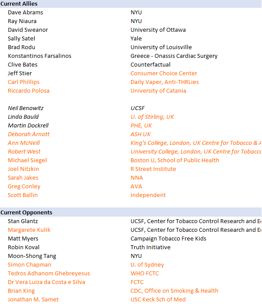Select the University of Ottawa cell

(158, 30)
